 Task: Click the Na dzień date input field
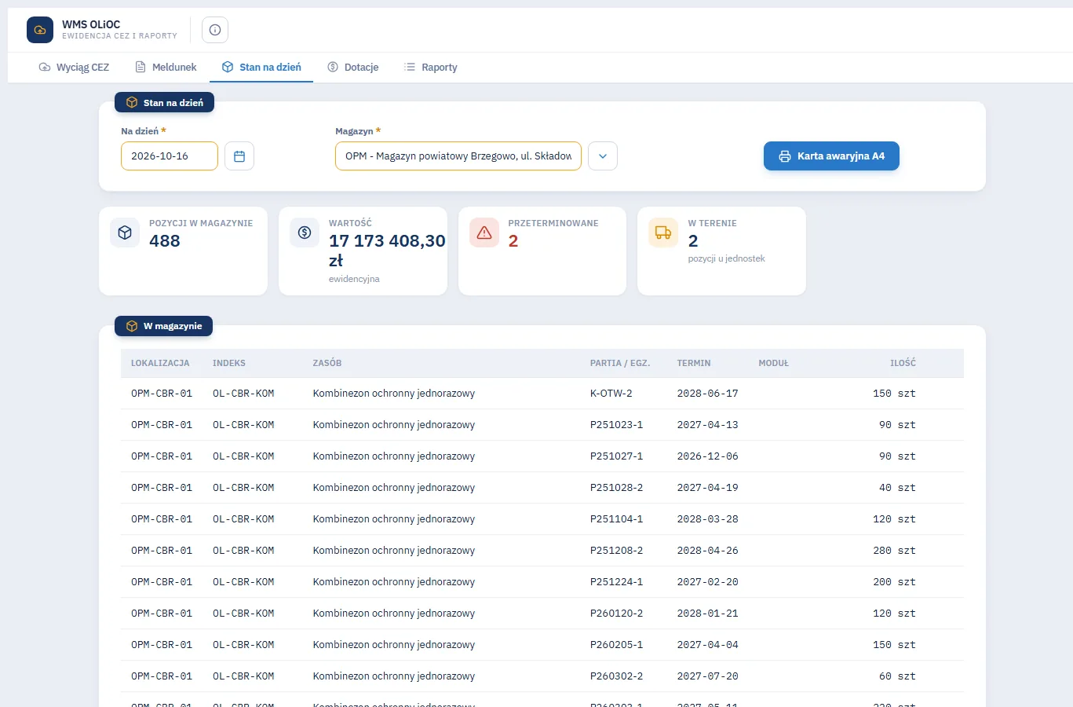click(x=170, y=156)
